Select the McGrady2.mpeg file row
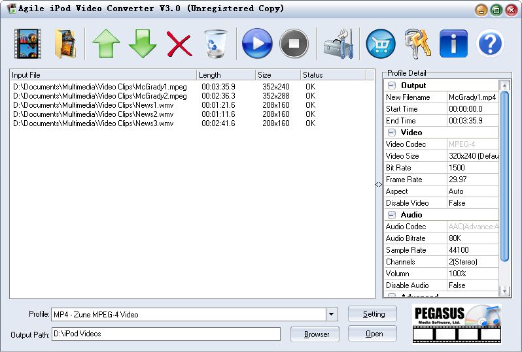Image resolution: width=522 pixels, height=352 pixels. coord(192,96)
